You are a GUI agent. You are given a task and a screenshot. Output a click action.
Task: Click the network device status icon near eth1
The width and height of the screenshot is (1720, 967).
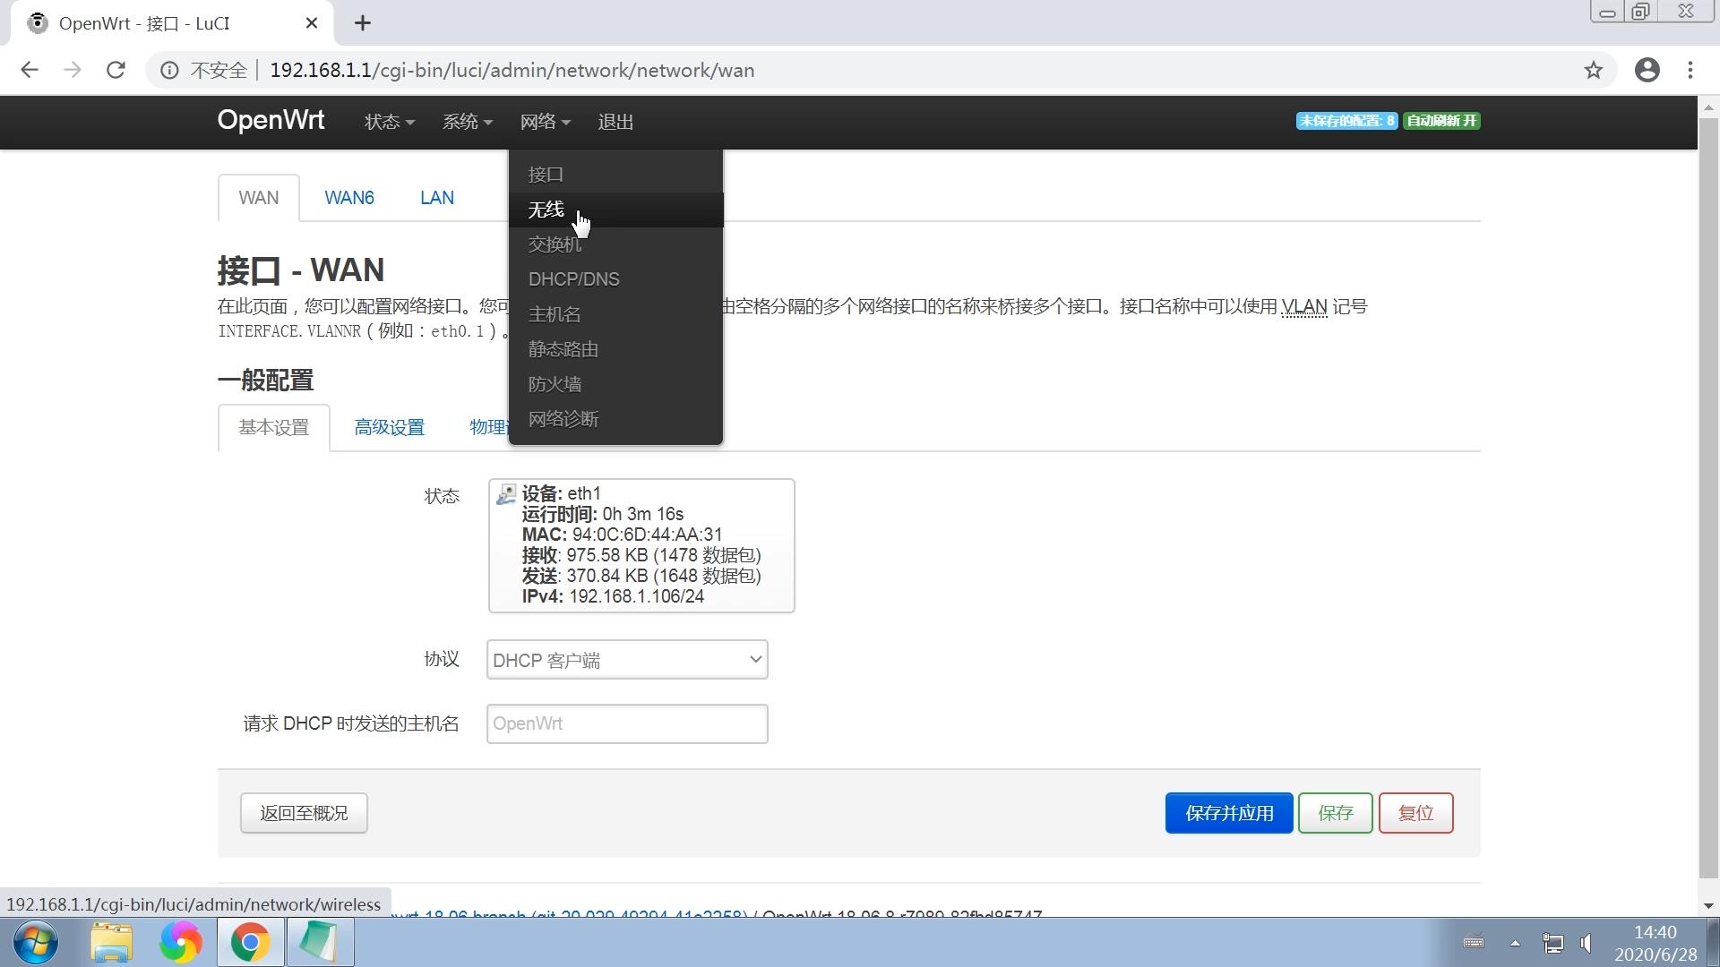505,494
